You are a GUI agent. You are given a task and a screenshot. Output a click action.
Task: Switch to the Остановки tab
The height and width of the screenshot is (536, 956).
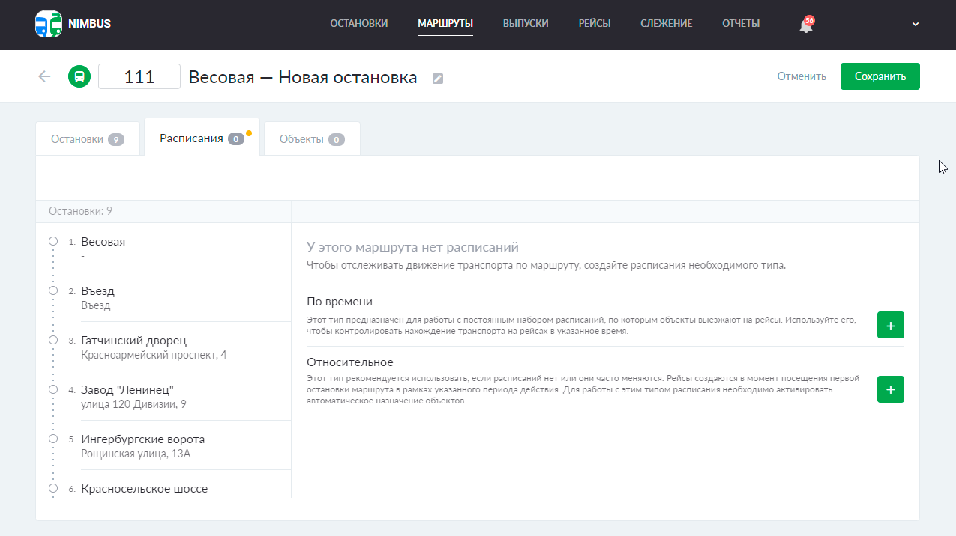tap(86, 138)
